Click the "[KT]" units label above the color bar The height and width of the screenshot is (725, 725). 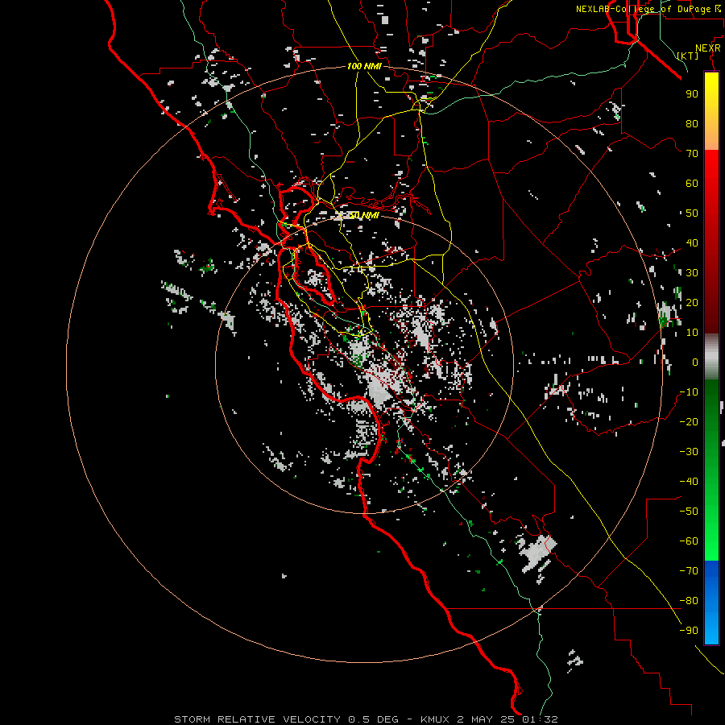coord(688,56)
